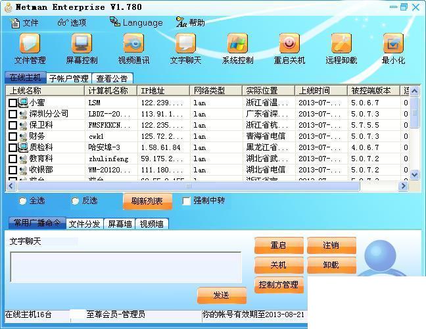Sort by the 计算机名称 column header
The width and height of the screenshot is (426, 329).
click(x=111, y=91)
